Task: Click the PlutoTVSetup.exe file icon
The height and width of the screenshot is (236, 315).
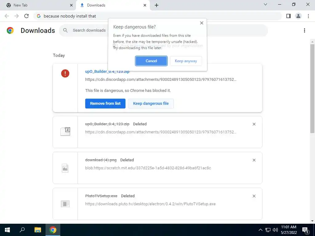Action: click(65, 204)
